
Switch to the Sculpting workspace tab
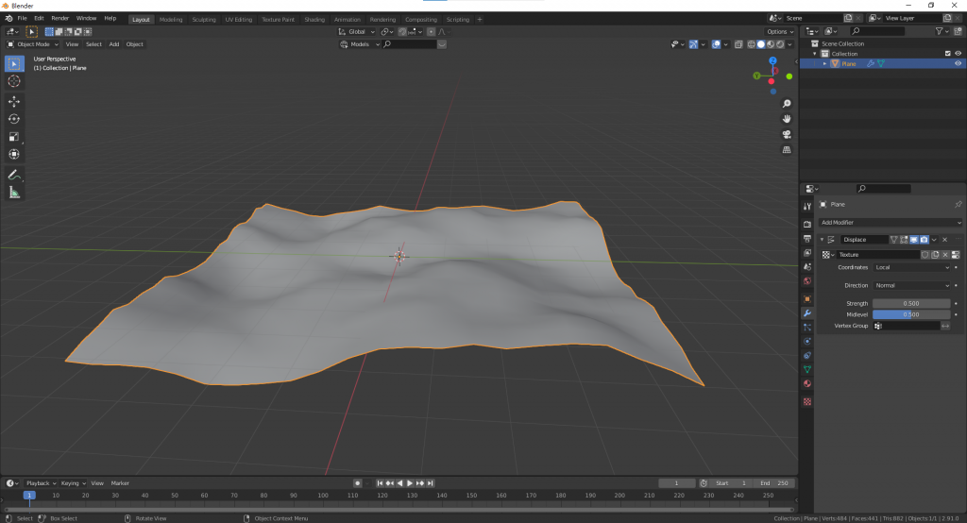203,19
